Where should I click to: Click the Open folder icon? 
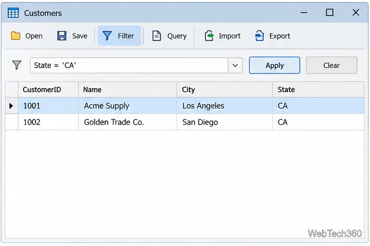point(16,36)
